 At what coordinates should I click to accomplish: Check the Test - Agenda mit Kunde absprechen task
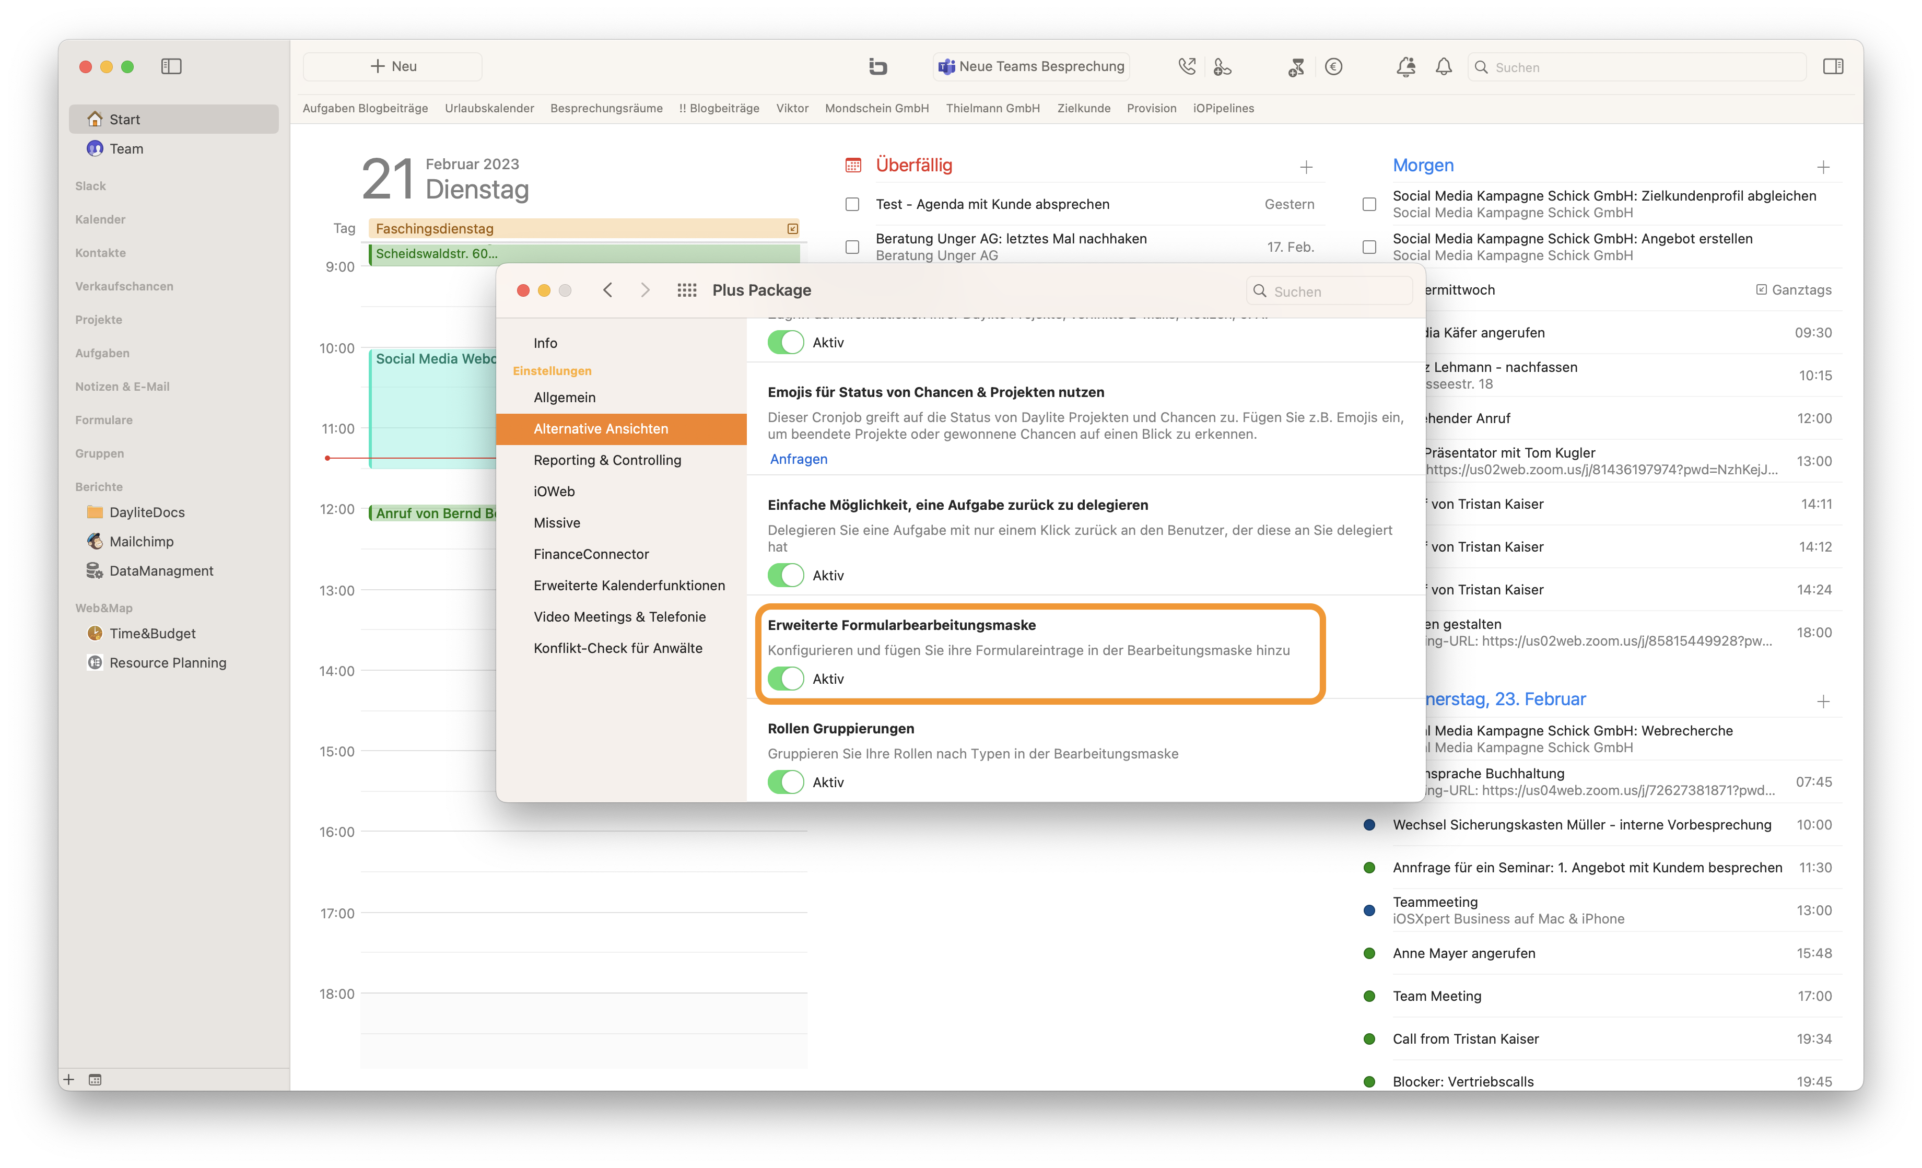point(852,204)
